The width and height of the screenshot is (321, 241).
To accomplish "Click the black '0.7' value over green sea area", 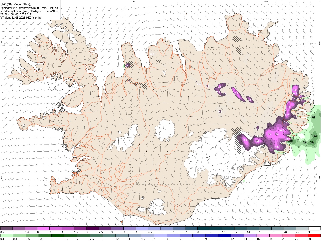I will [x=315, y=136].
